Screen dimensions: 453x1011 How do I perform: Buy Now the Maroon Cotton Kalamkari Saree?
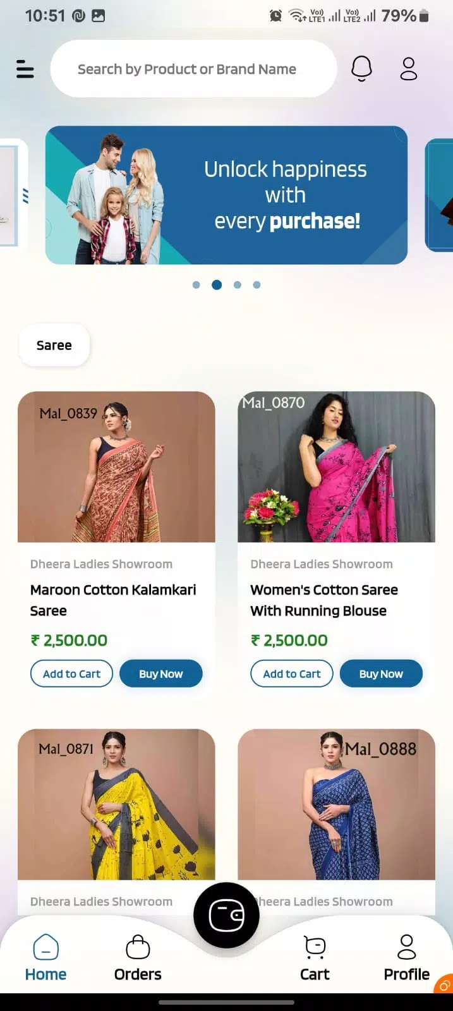(161, 674)
